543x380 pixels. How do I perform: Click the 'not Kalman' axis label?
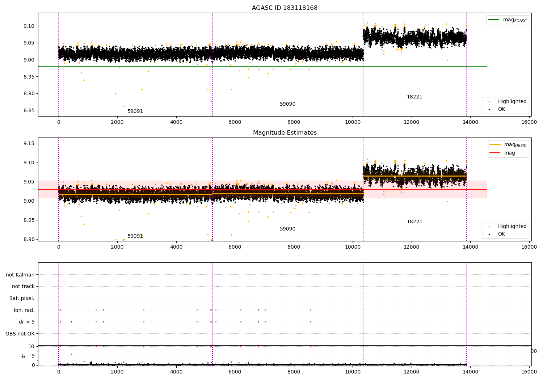point(20,275)
